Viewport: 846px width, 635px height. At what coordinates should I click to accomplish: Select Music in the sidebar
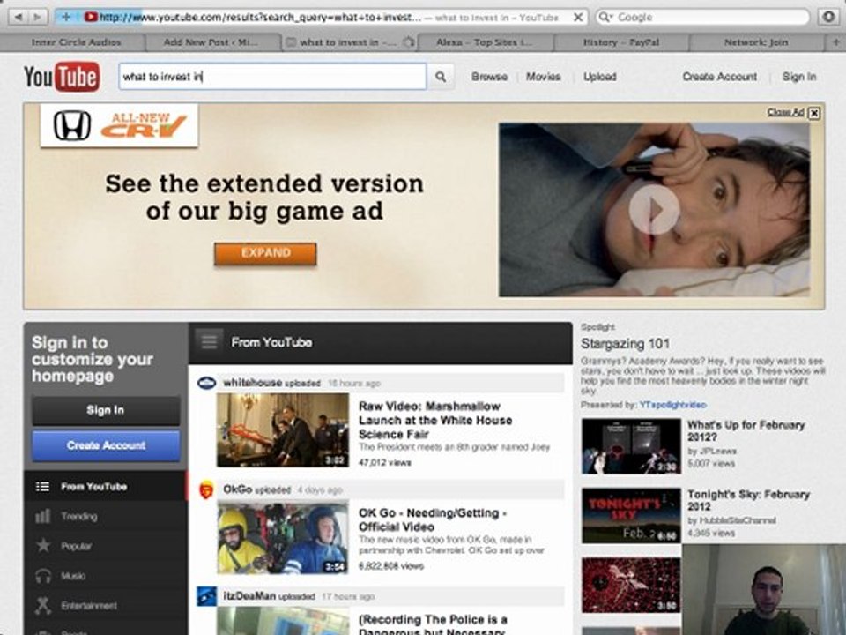pos(106,576)
